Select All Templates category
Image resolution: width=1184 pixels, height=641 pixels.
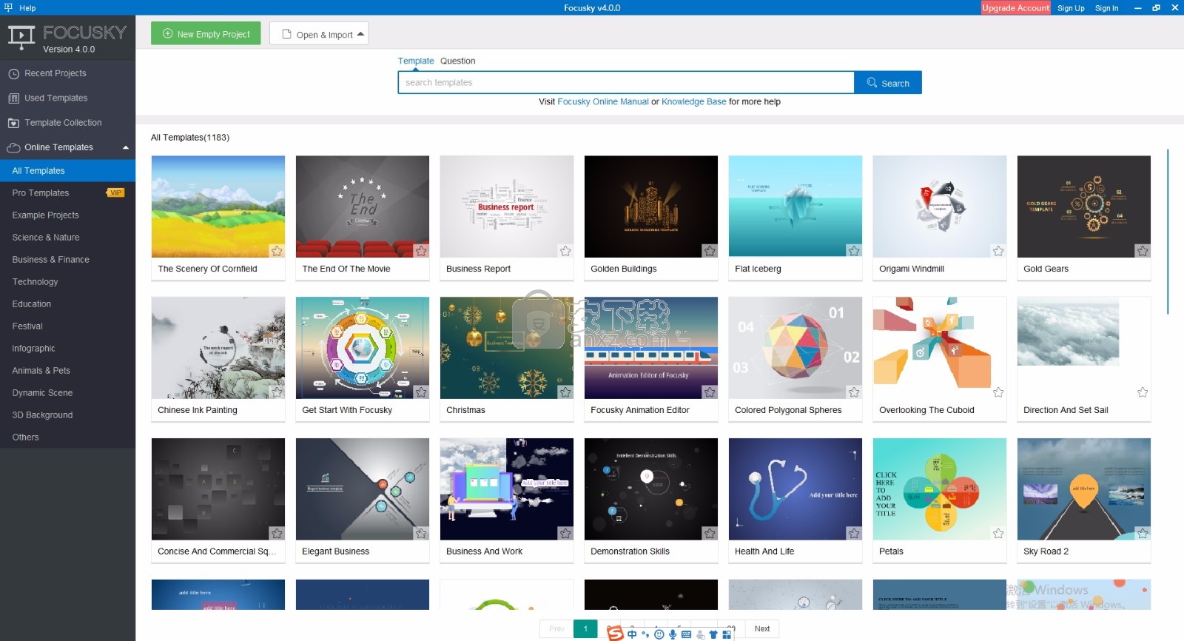(x=67, y=170)
